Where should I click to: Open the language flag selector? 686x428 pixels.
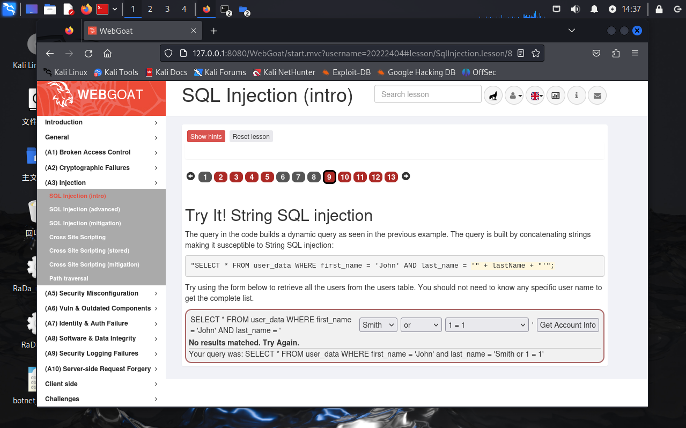[x=535, y=95]
